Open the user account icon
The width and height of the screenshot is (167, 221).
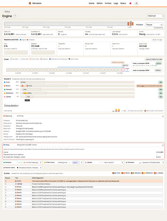(x=136, y=3)
